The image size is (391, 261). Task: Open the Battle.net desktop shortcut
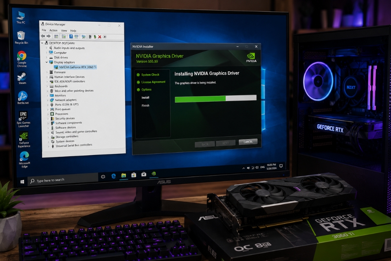tap(23, 97)
